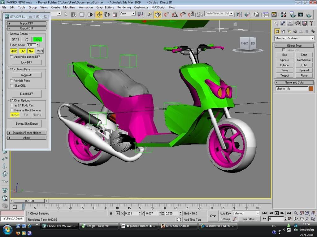Collapse the Export DFF rollout header
317x237 pixels.
(27, 28)
